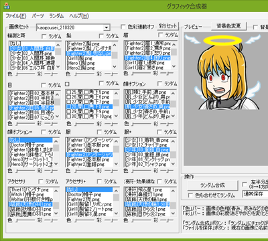The image size is (268, 241).
Task: Select [Fighter2]目07 item in 目 list
Action: pos(31,117)
